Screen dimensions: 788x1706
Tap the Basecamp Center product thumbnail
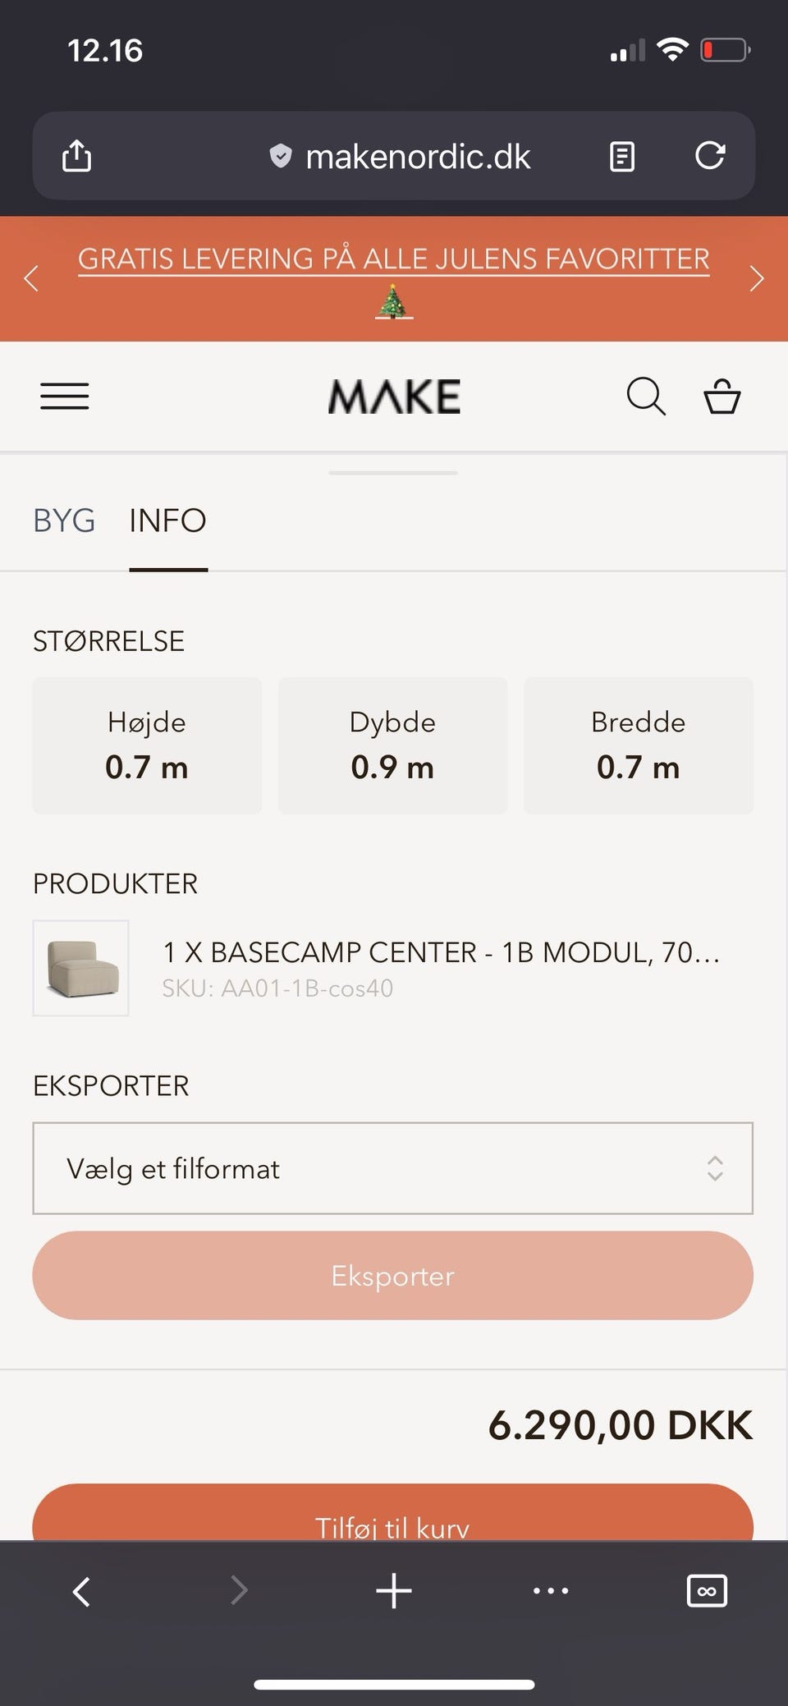pyautogui.click(x=80, y=968)
